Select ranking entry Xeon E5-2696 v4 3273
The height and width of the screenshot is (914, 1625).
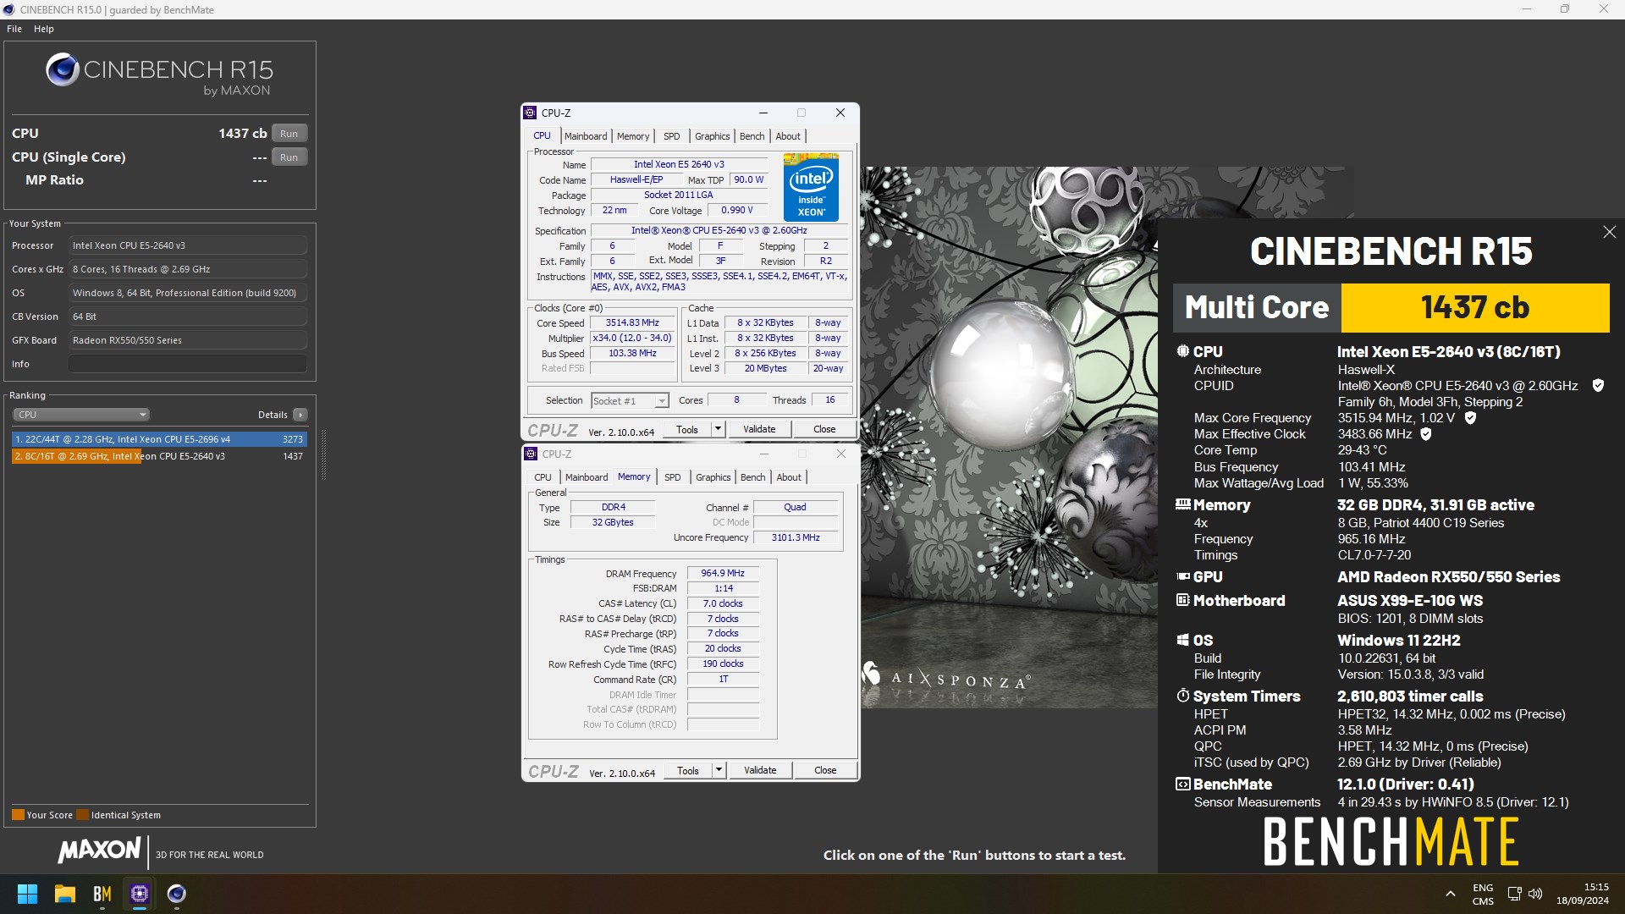[159, 439]
